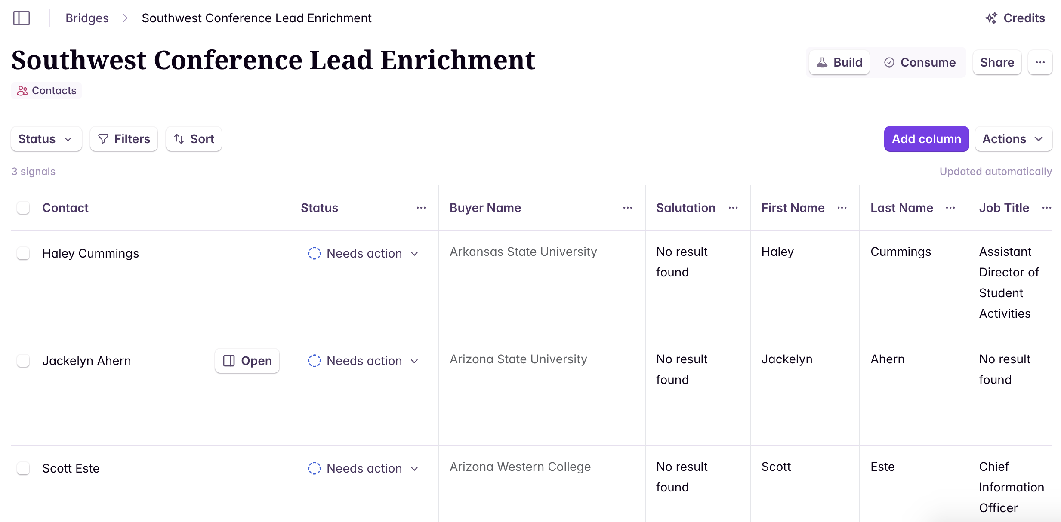The width and height of the screenshot is (1061, 522).
Task: Open Status column options ellipsis
Action: click(421, 208)
